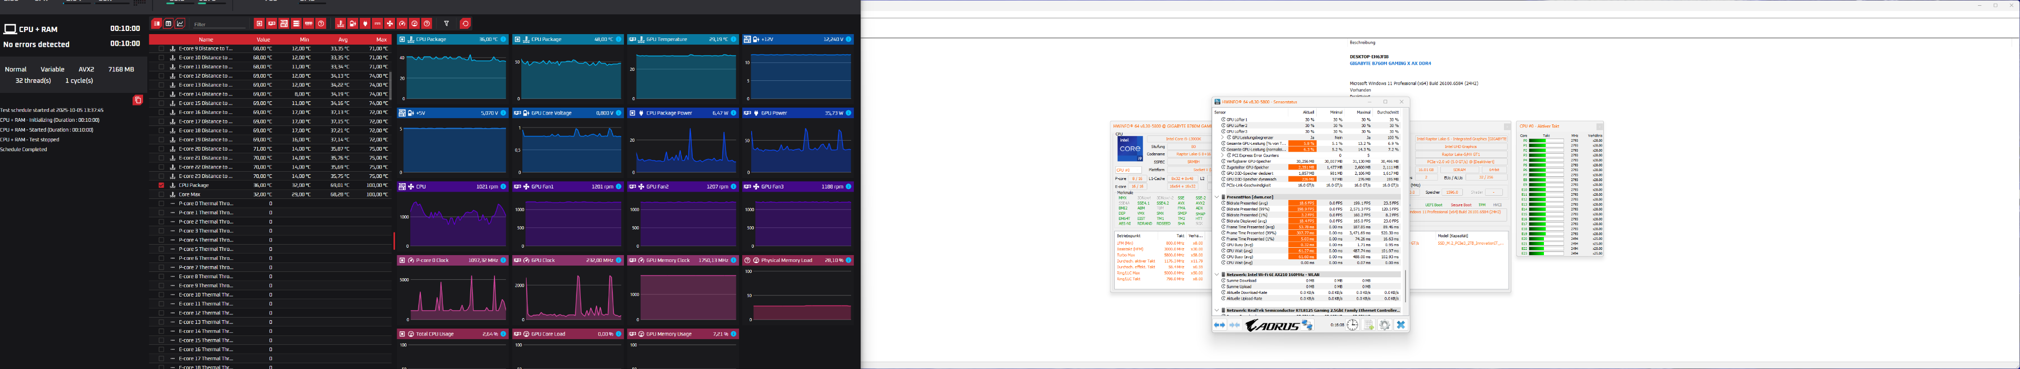Open info icon on CPU Package 36,00 °C graph
Screen dimensions: 2020x369
click(x=503, y=39)
